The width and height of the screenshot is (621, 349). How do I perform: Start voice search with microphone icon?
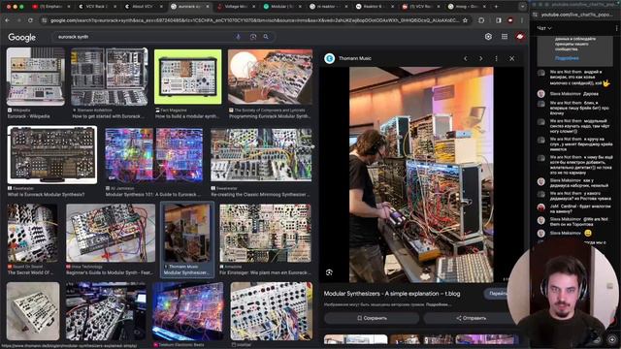(x=239, y=37)
